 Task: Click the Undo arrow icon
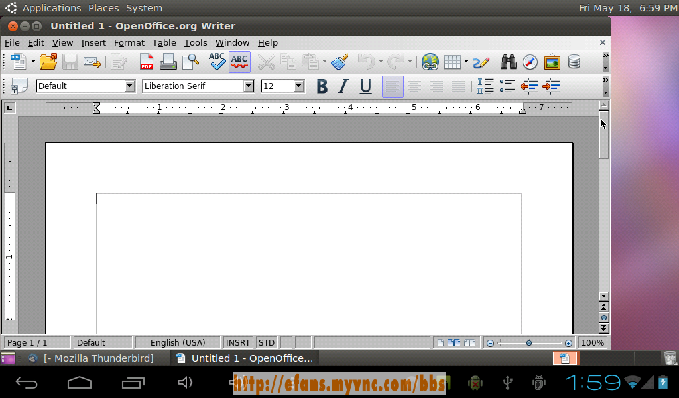[x=367, y=62]
